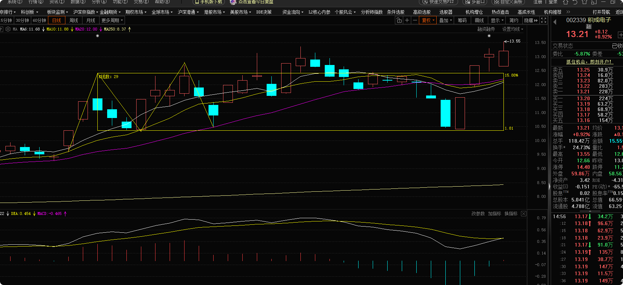Switch to 周线 weekly period
Image resolution: width=623 pixels, height=285 pixels.
(74, 20)
